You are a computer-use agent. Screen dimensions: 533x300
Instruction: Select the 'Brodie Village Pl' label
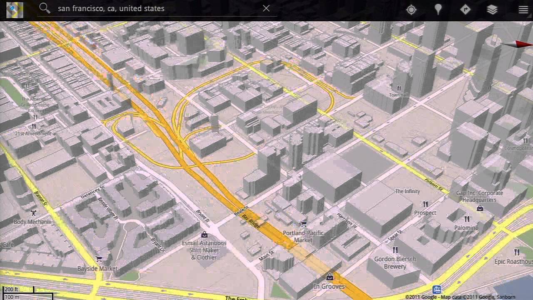tap(108, 208)
